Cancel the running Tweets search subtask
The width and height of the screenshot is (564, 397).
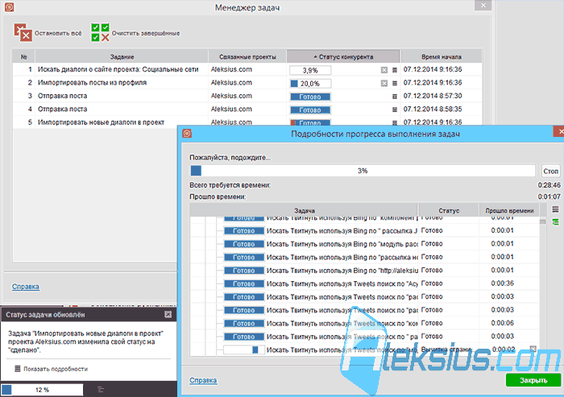click(533, 349)
